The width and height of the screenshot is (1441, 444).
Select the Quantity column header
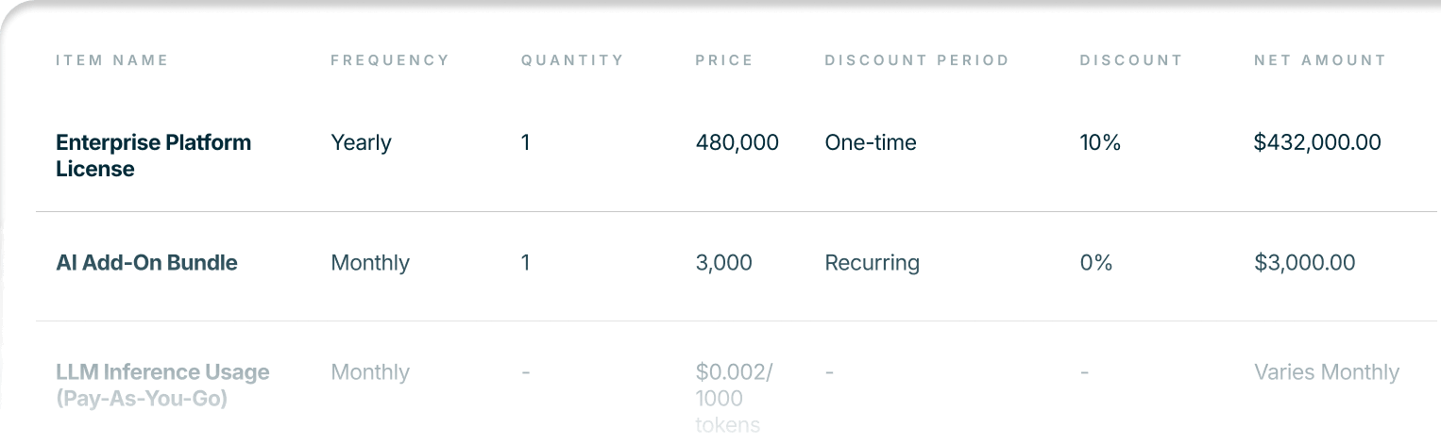[x=572, y=60]
